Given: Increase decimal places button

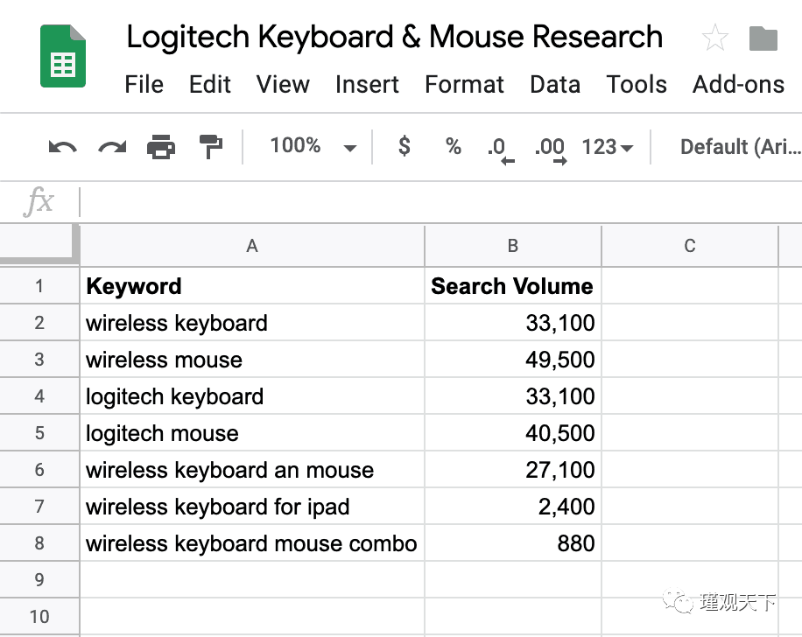Looking at the screenshot, I should click(550, 148).
